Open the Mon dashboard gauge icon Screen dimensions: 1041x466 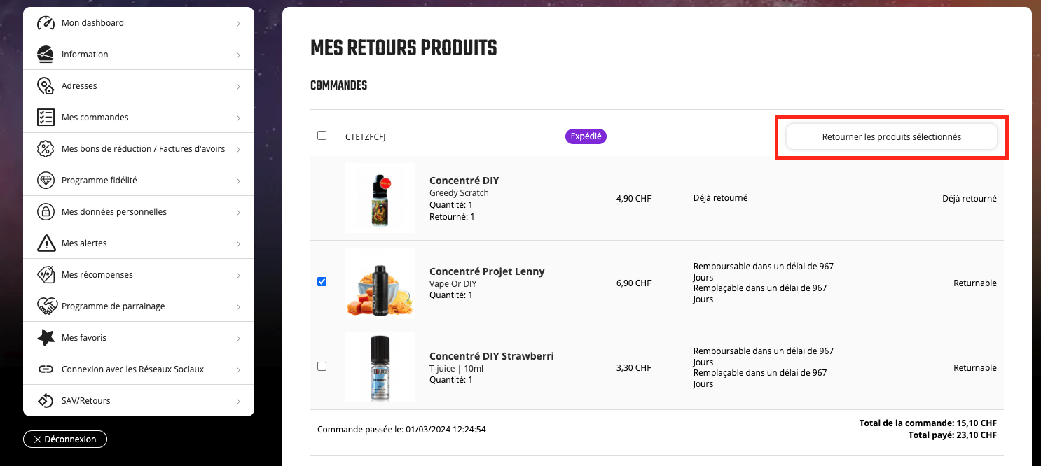click(46, 22)
